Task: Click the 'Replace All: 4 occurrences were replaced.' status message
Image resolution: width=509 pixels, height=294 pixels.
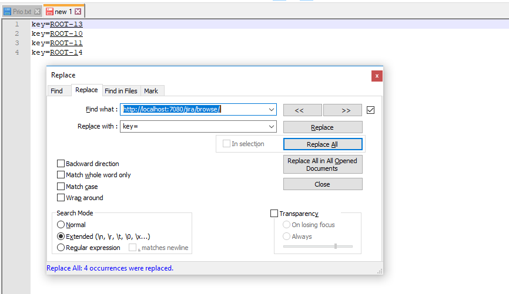Action: tap(110, 268)
